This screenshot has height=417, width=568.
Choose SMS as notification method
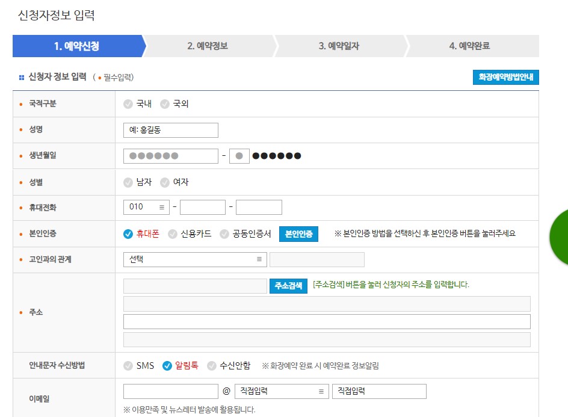tap(128, 366)
